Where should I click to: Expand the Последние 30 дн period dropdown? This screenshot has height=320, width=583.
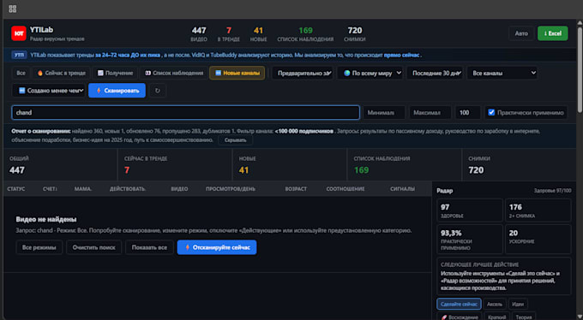point(435,73)
